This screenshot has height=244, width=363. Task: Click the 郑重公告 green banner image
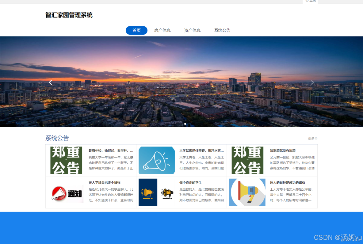click(x=66, y=160)
